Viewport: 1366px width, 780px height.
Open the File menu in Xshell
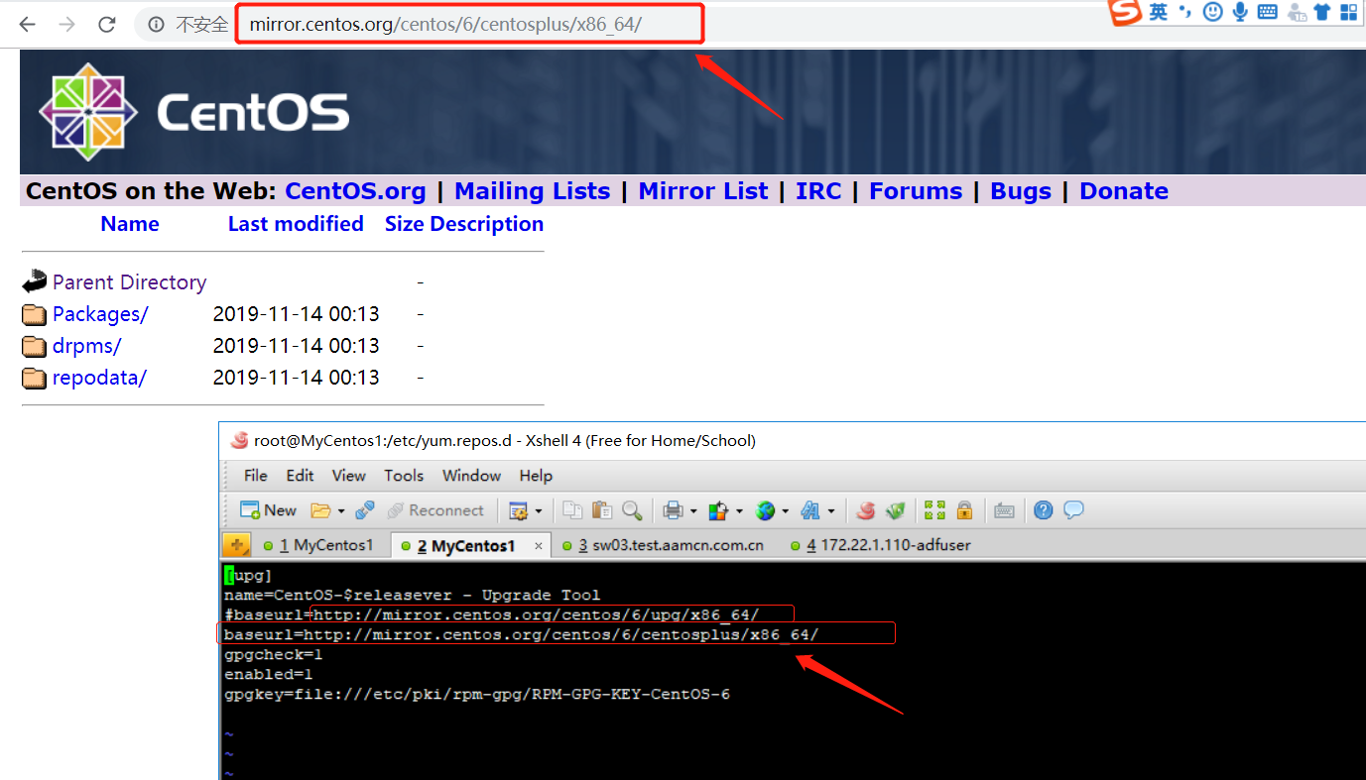pyautogui.click(x=256, y=476)
